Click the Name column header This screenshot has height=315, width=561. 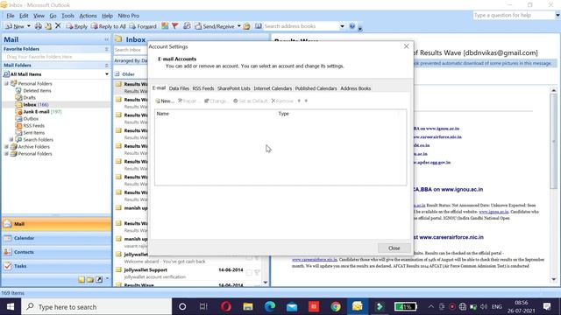pyautogui.click(x=216, y=114)
